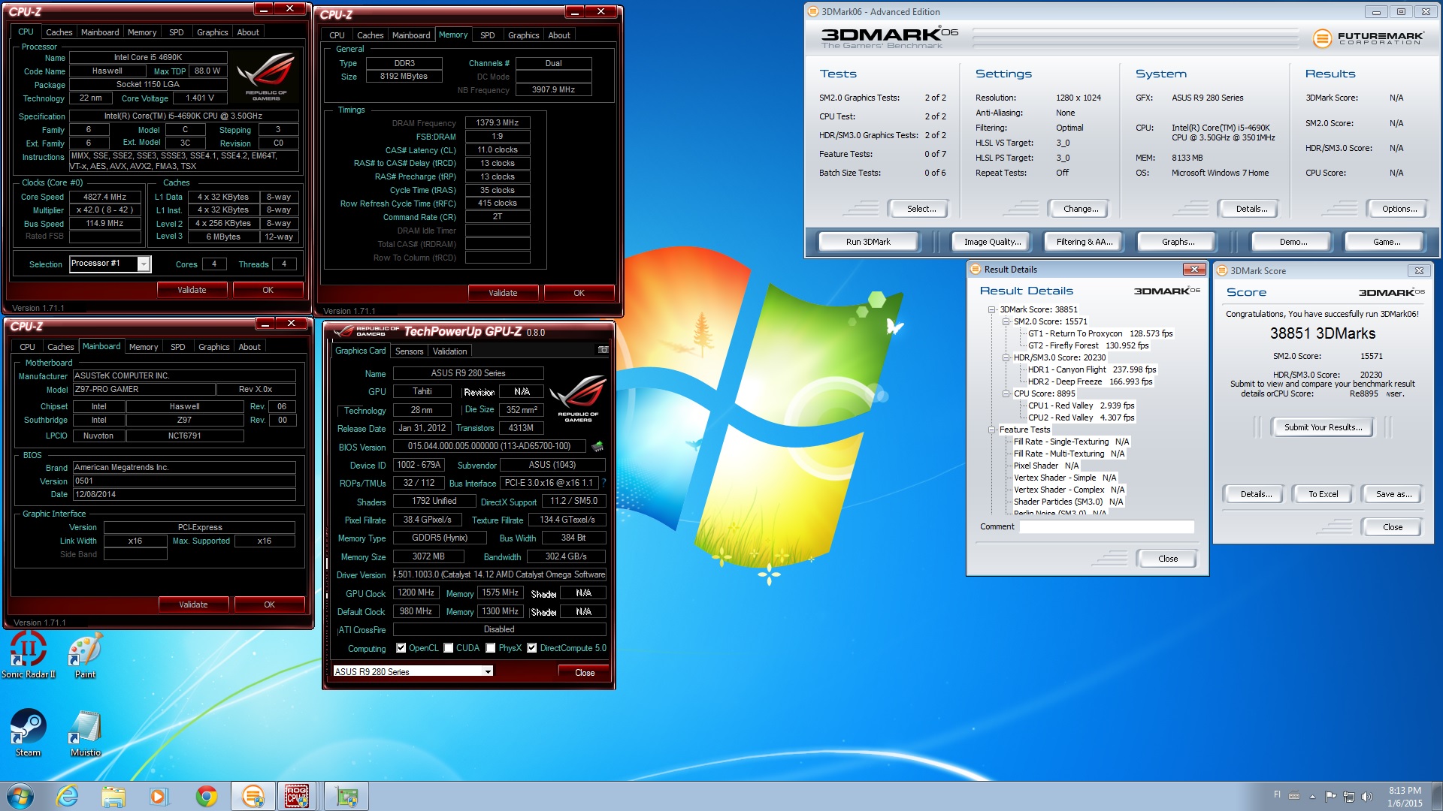Click the Futuremark Corporation logo
This screenshot has height=811, width=1443.
point(1368,38)
